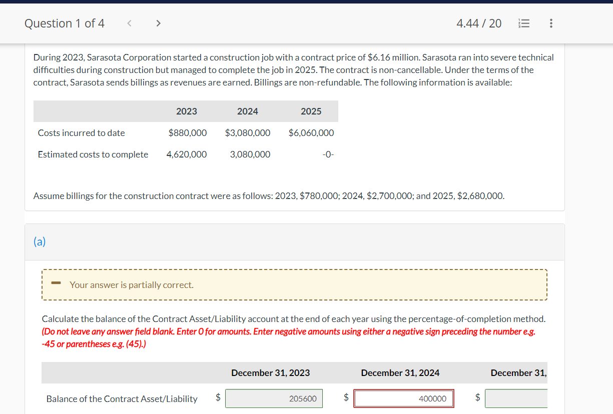The height and width of the screenshot is (414, 613).
Task: Click the December 31, 2025 balance field
Action: click(x=516, y=398)
